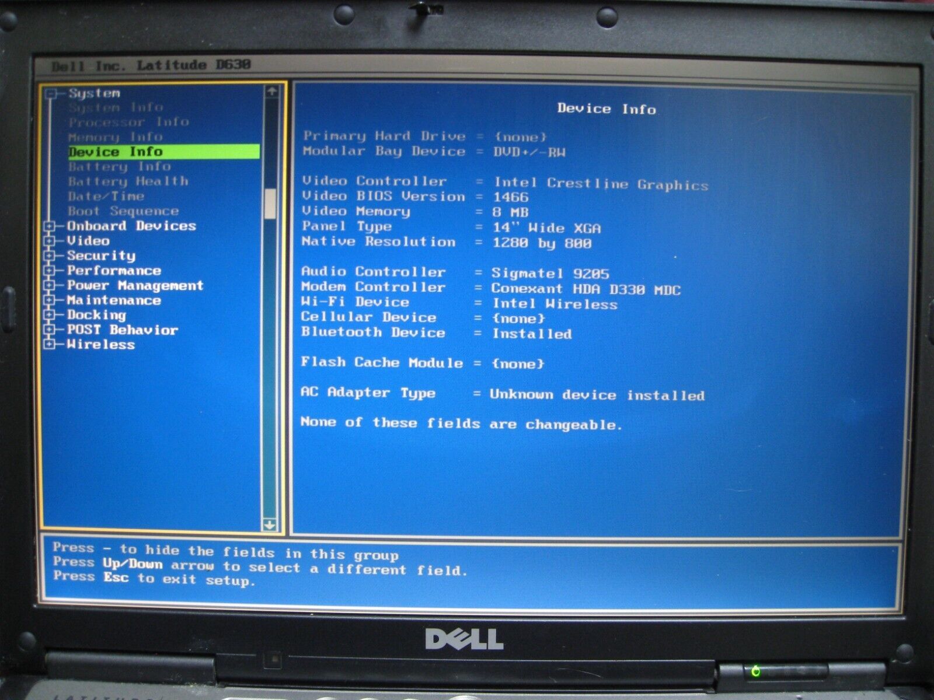Expand the Security group
Image resolution: width=934 pixels, height=700 pixels.
point(50,256)
